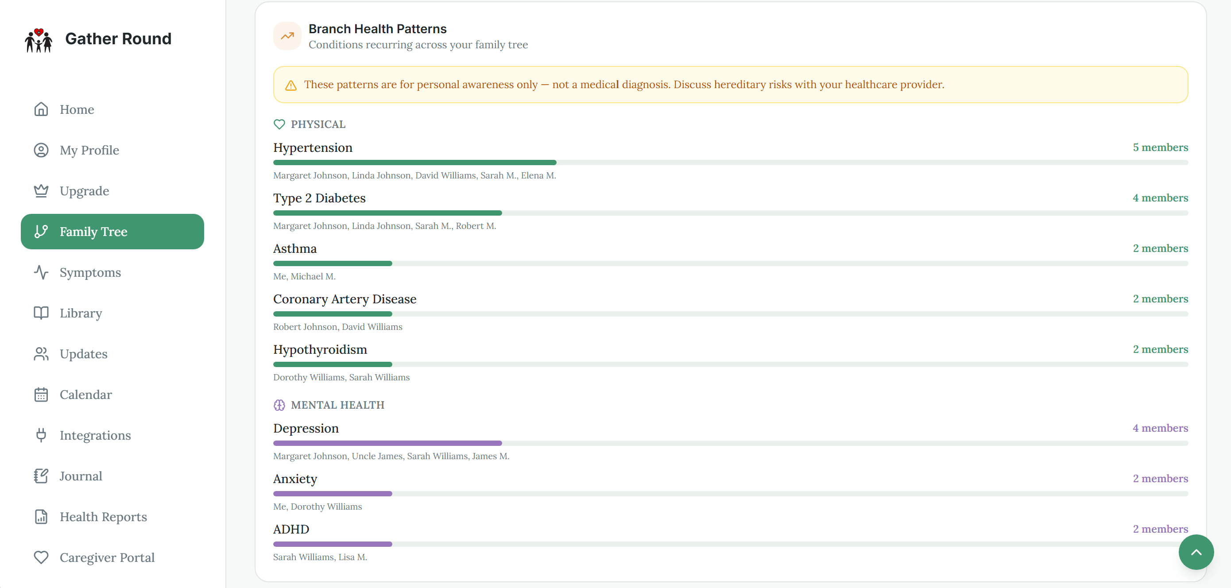Click the Anxiety condition name
Image resolution: width=1231 pixels, height=588 pixels.
tap(295, 479)
